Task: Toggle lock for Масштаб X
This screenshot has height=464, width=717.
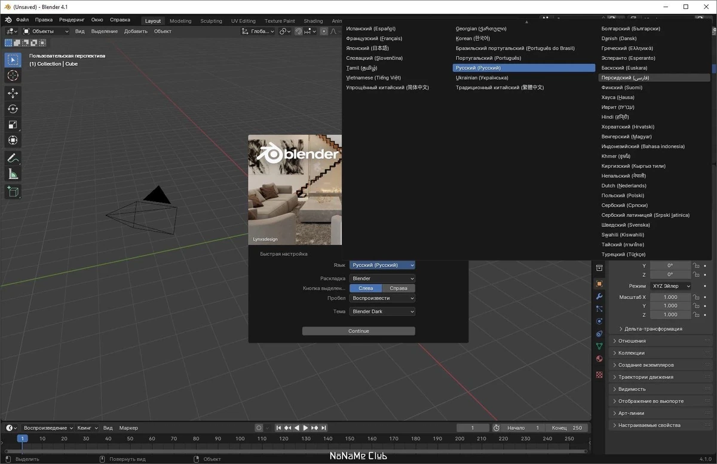Action: pos(695,297)
